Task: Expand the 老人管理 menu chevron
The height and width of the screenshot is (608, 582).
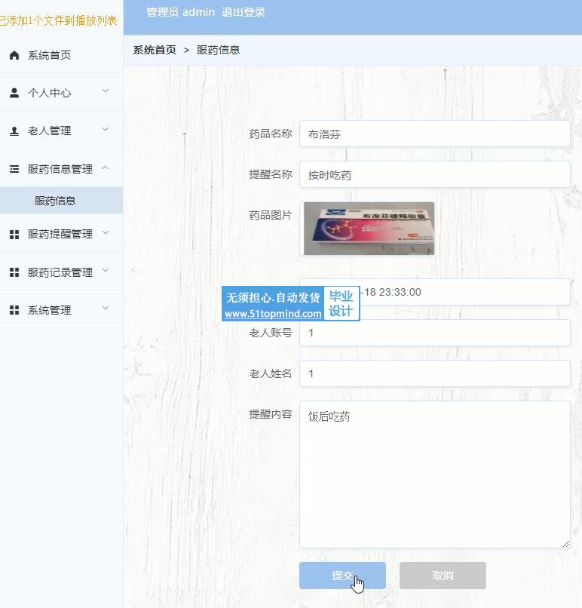Action: tap(106, 130)
